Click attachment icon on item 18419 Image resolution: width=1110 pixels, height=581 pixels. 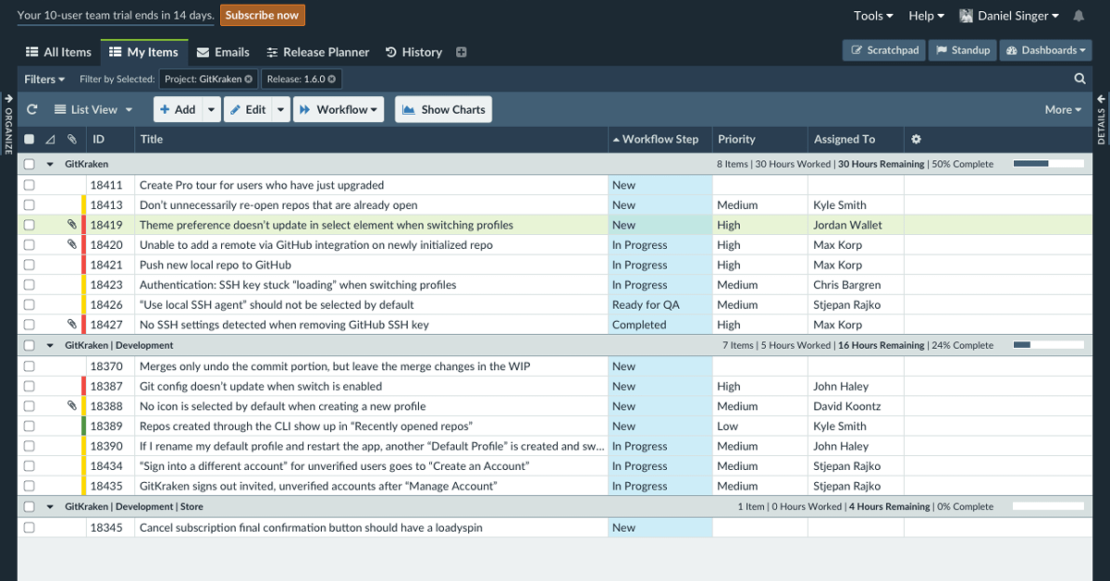pos(72,225)
